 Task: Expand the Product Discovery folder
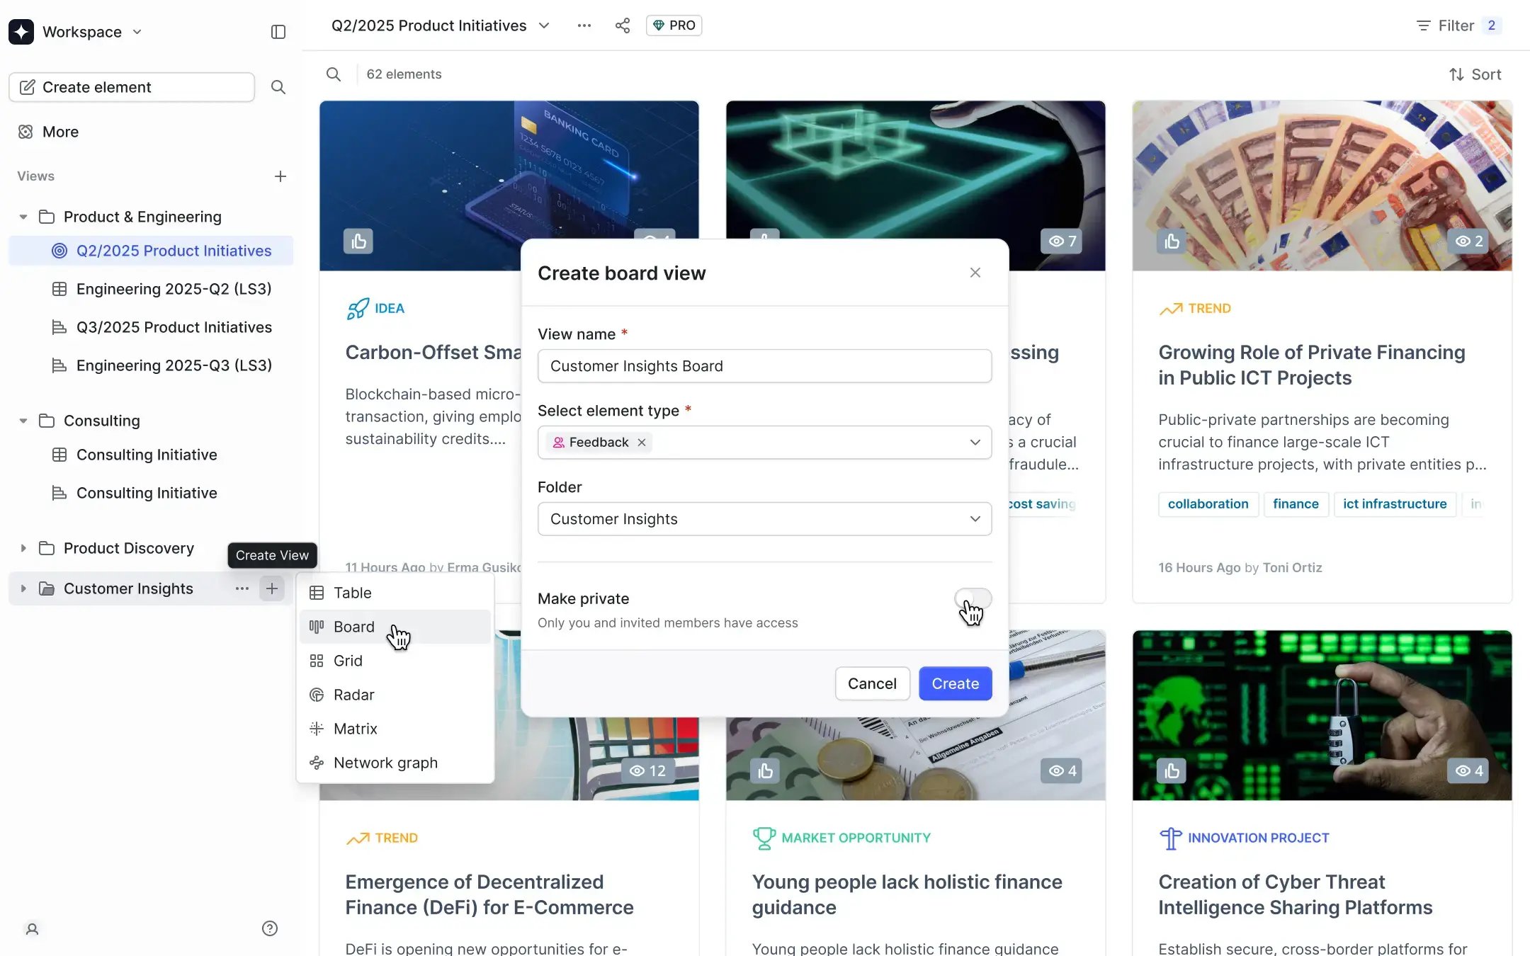pyautogui.click(x=23, y=548)
